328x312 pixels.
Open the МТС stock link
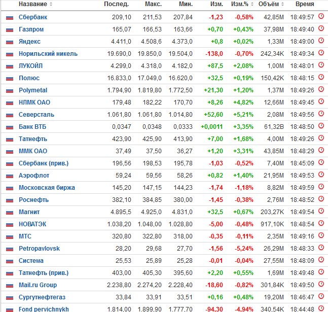click(25, 236)
